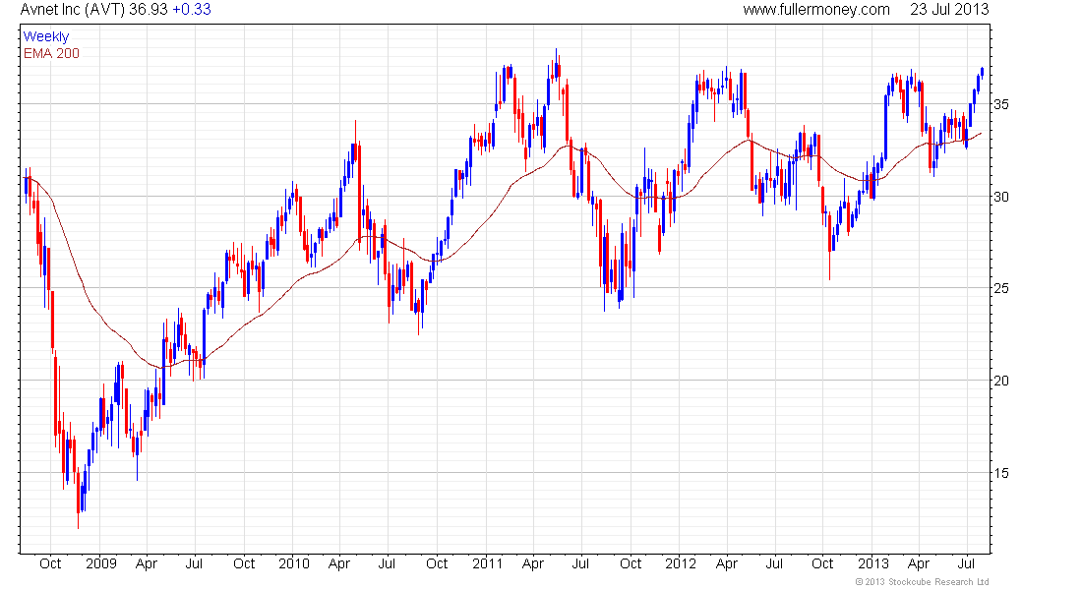Click the 25 price axis label
The width and height of the screenshot is (1082, 590).
coord(1001,288)
